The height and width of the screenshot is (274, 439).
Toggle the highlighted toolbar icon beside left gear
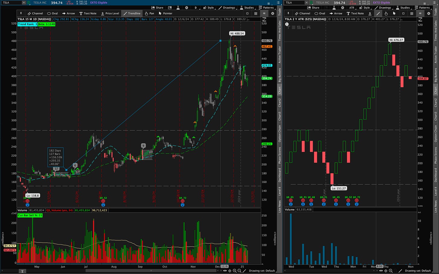264,13
